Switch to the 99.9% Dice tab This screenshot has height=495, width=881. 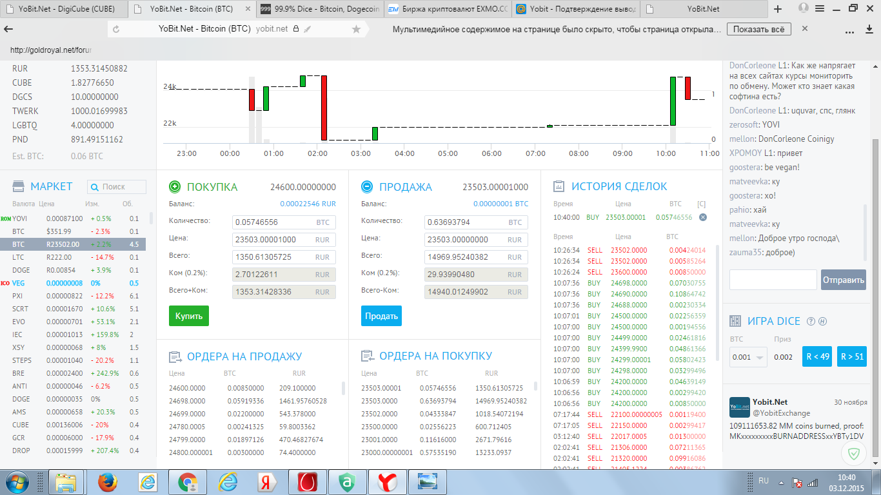point(321,9)
